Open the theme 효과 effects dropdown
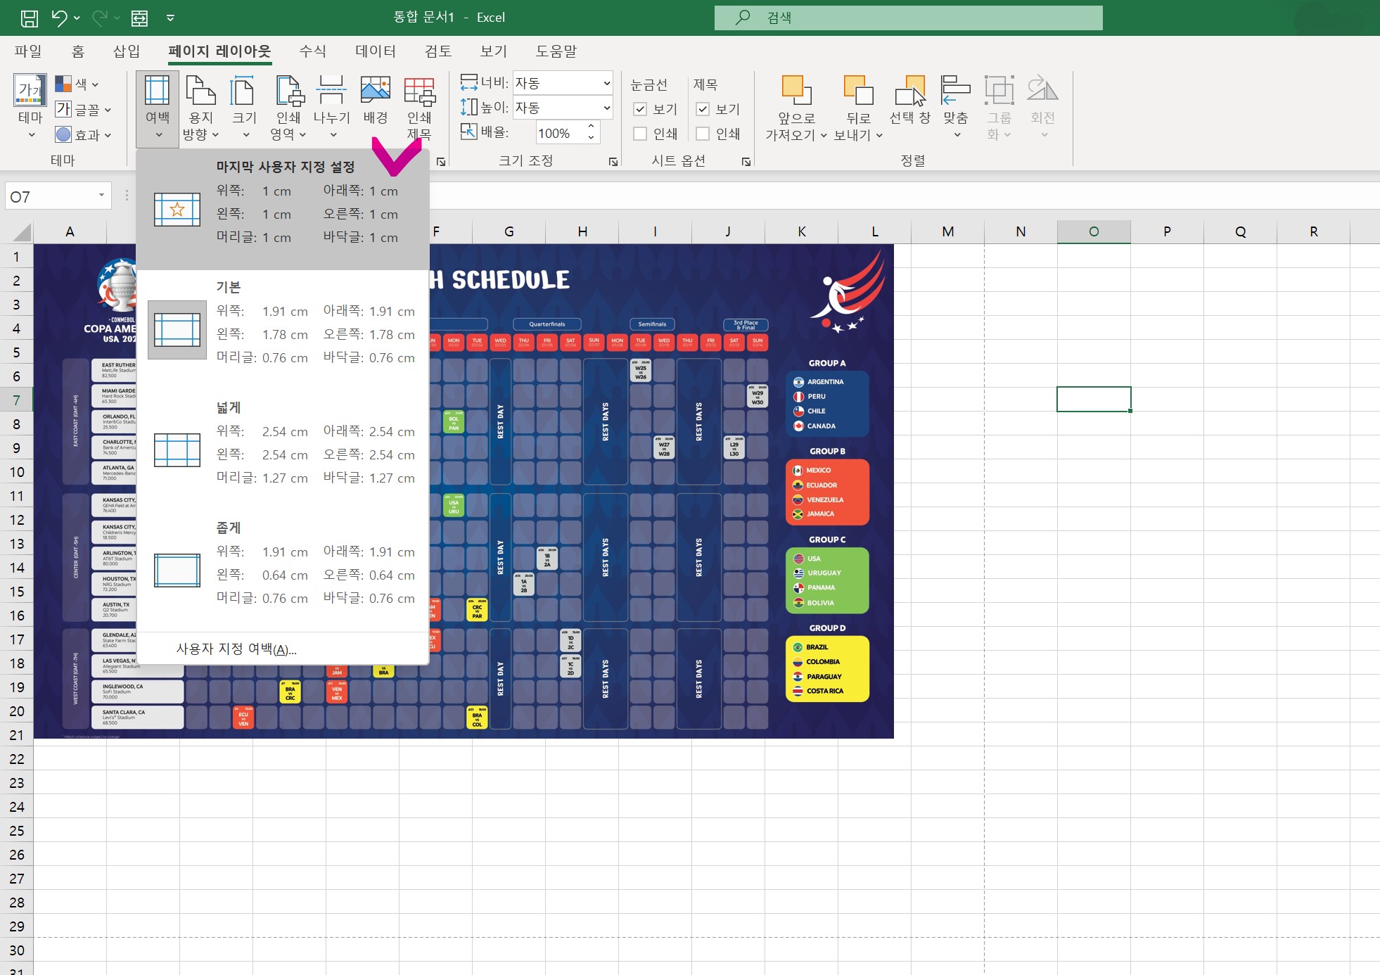This screenshot has width=1380, height=975. (84, 134)
